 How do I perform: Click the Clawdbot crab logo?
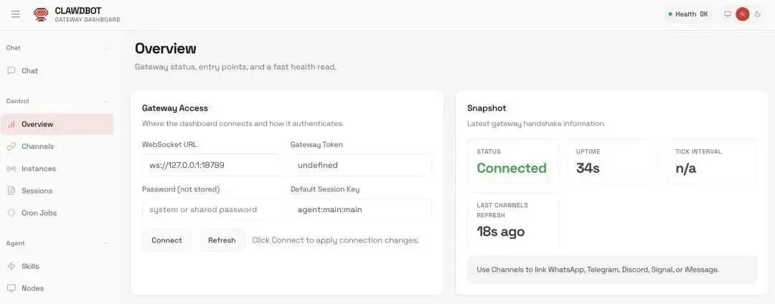click(41, 14)
